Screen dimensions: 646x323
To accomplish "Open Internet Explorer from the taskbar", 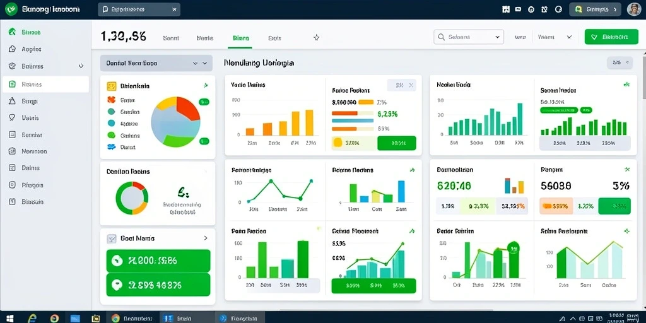I will pyautogui.click(x=32, y=318).
